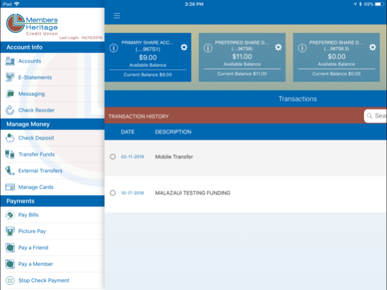Click the 3:26 PM clock

tap(194, 4)
